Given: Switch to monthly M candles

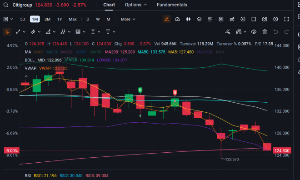Looking at the screenshot, I should coord(108,19).
